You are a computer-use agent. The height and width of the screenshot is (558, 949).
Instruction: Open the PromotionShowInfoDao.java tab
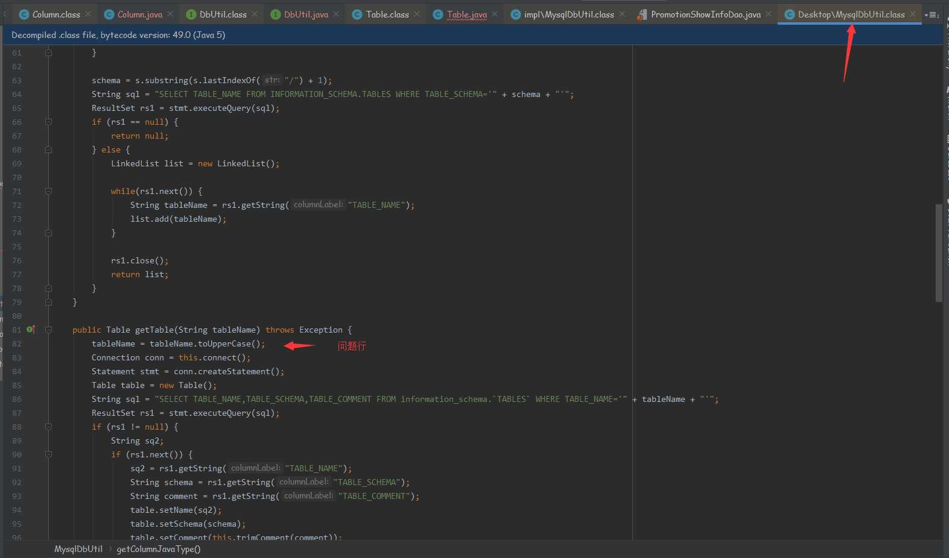(706, 14)
